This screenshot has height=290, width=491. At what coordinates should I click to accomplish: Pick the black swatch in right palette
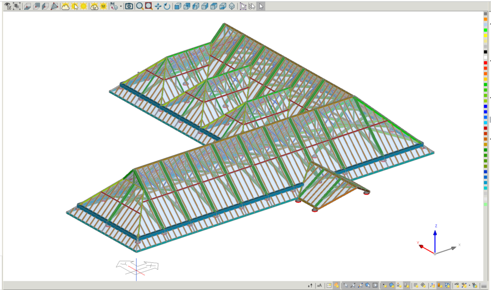click(485, 52)
